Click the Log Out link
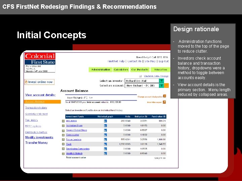Viewport: 242px width, 181px height. (x=164, y=61)
